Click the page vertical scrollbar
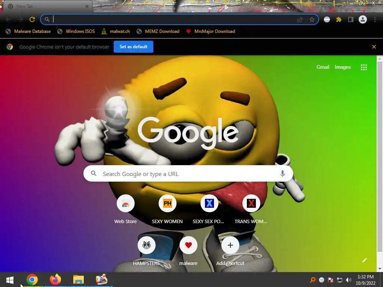 380,156
